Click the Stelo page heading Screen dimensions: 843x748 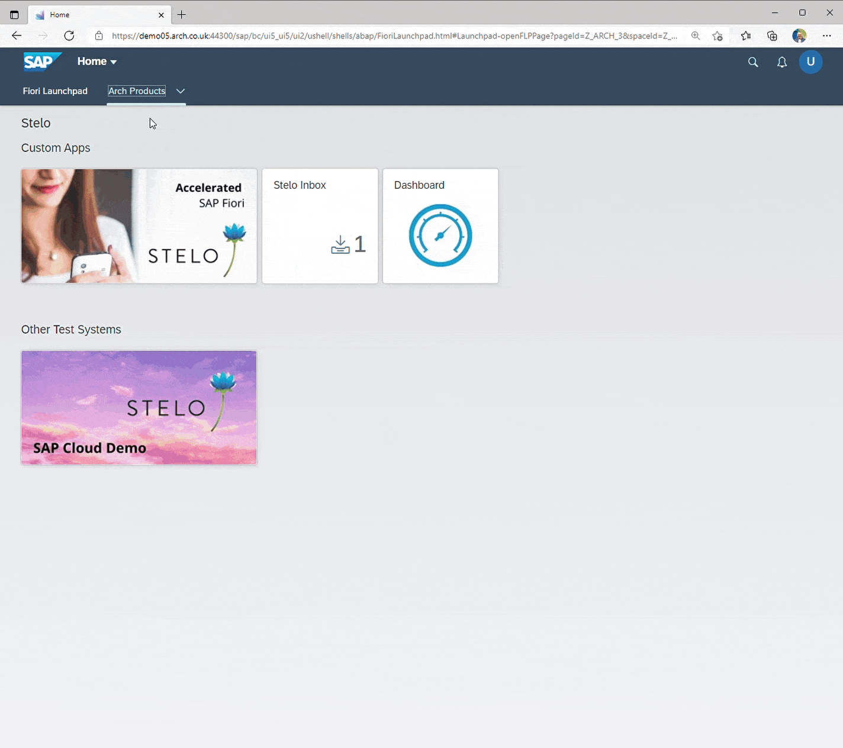(x=36, y=123)
